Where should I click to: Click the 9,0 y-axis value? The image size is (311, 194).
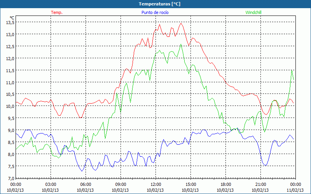coord(11,130)
